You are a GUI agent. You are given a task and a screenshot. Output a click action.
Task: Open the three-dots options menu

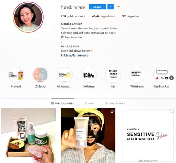coord(118,7)
